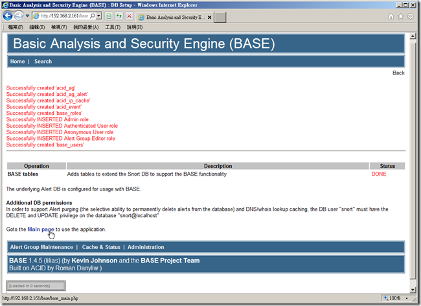The height and width of the screenshot is (306, 421).
Task: Click the vertical scrollbar down arrow
Action: (413, 290)
